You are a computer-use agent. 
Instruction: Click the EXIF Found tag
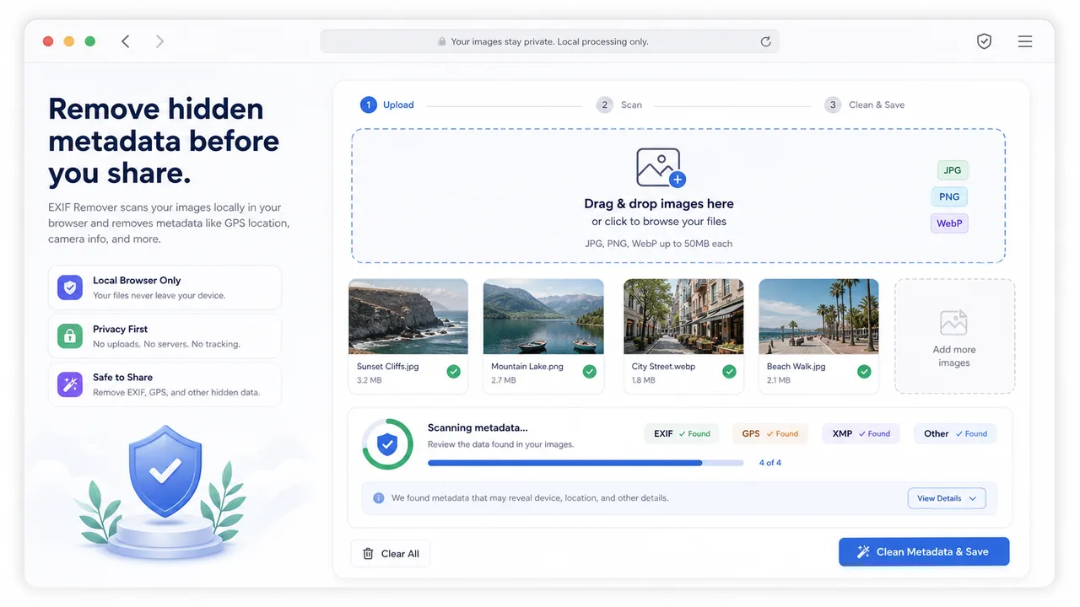coord(682,433)
